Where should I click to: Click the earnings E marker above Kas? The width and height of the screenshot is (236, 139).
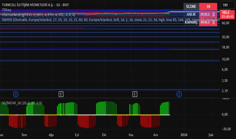click(135, 94)
